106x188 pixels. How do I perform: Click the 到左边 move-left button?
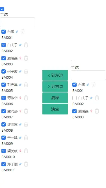point(55,75)
